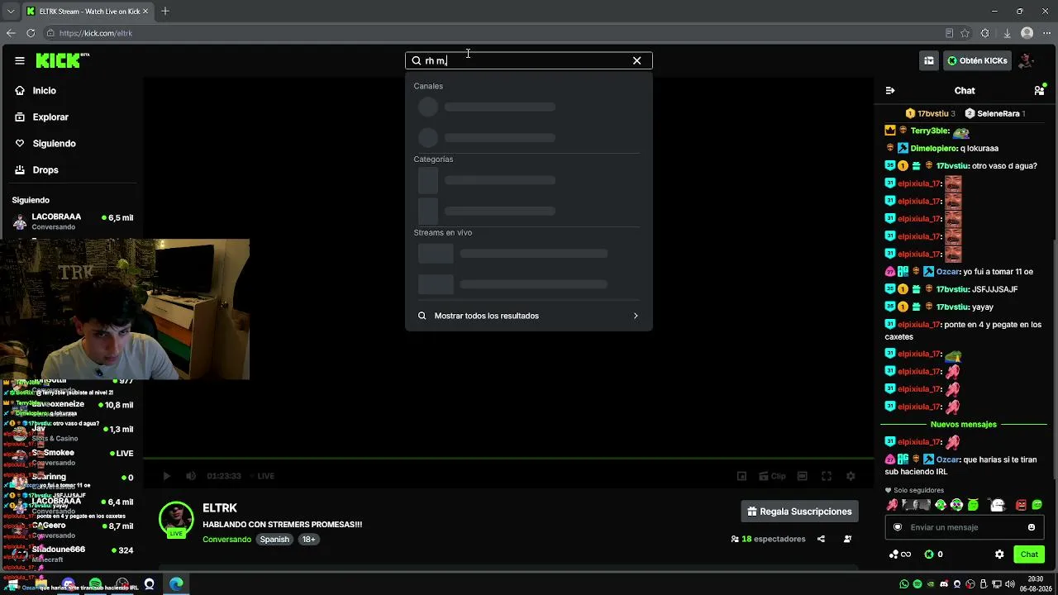The height and width of the screenshot is (595, 1058).
Task: Click the 18+ tag
Action: tap(308, 540)
